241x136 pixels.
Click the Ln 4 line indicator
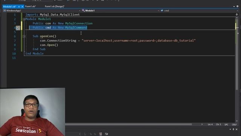(210, 124)
